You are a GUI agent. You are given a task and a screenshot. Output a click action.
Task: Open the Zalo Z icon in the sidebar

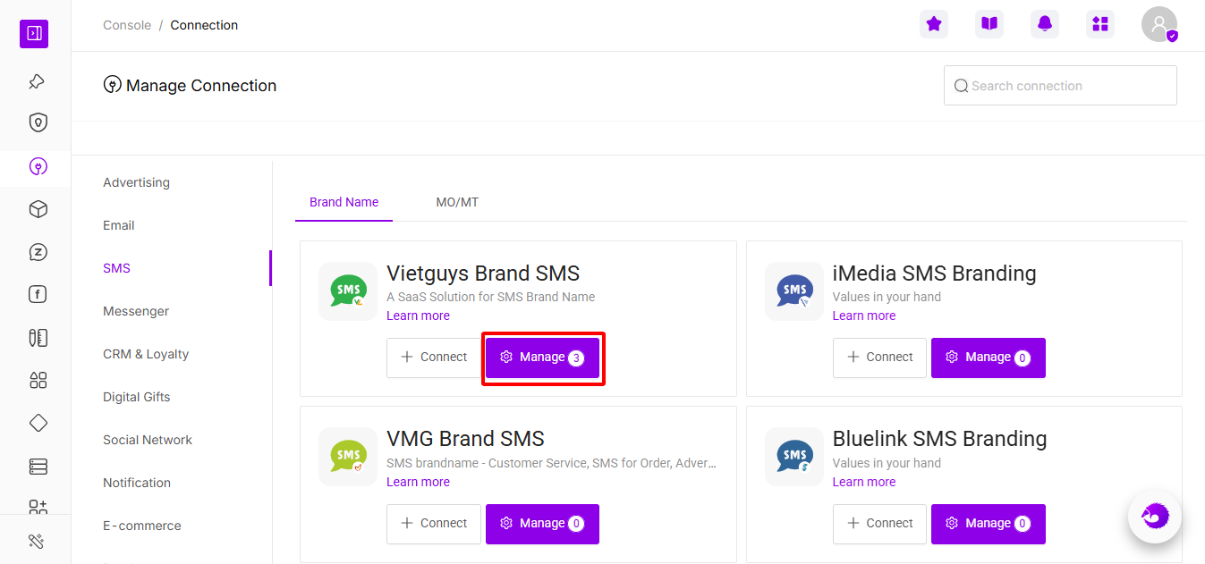click(38, 252)
